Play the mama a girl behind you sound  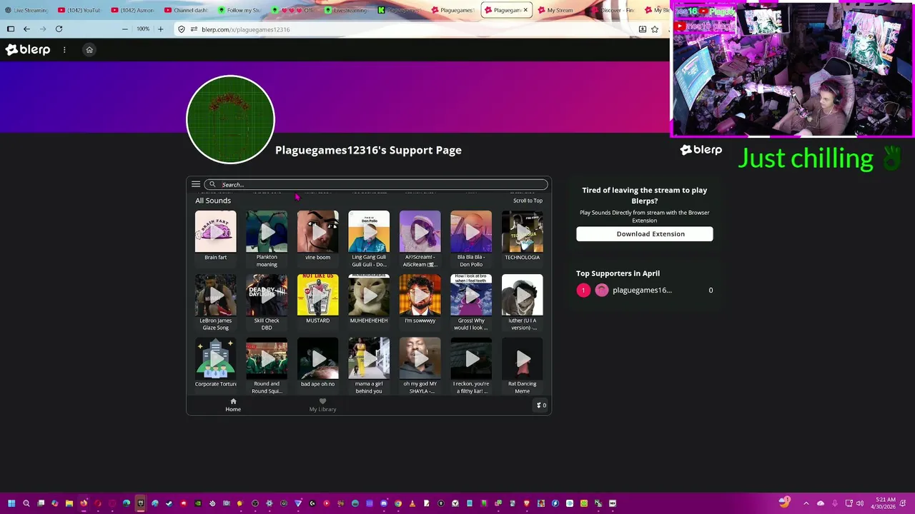pyautogui.click(x=369, y=358)
